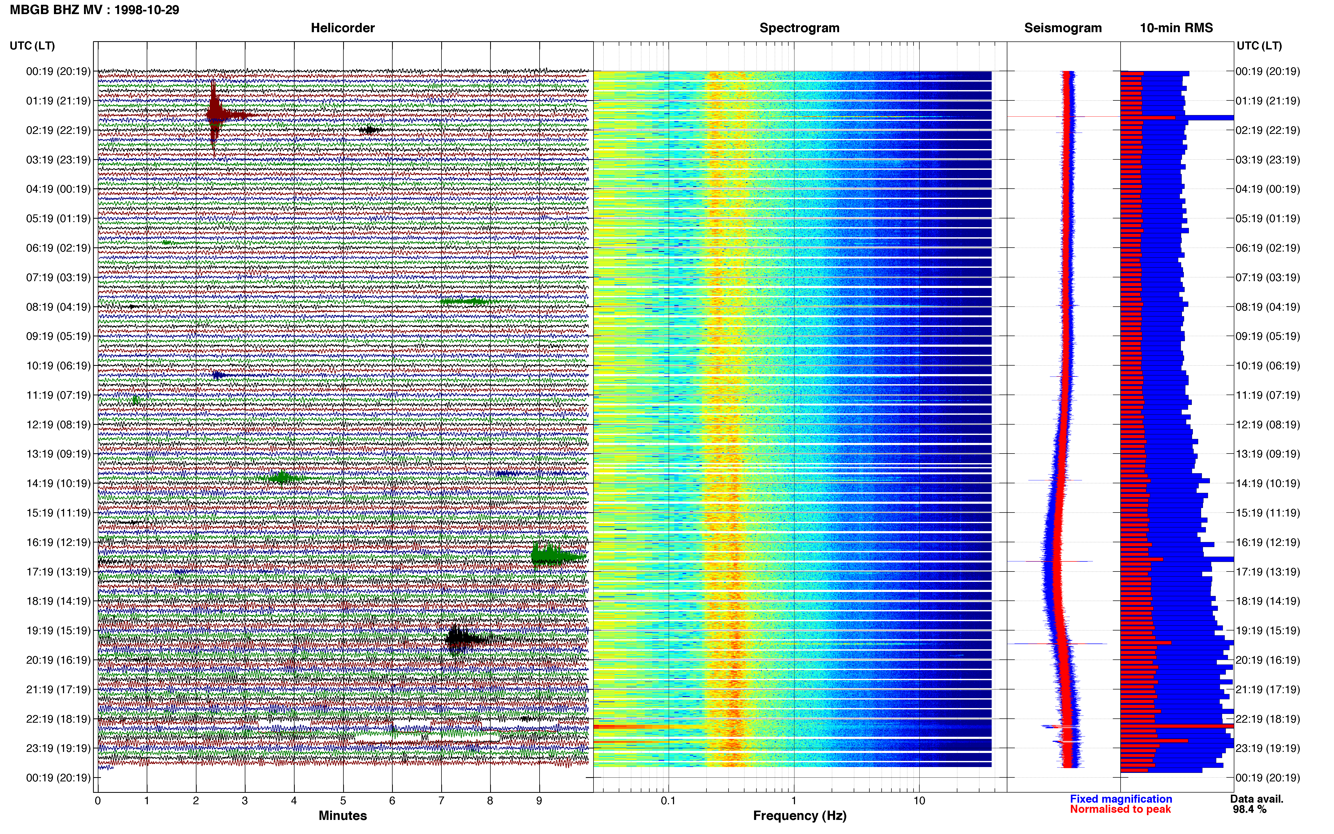Click '03:19 (23:19)' beside the RMS panel

1268,159
